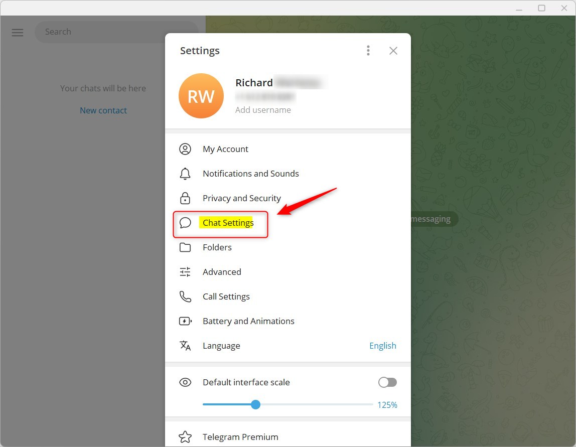Click the Add username link
Viewport: 576px width, 447px height.
263,109
